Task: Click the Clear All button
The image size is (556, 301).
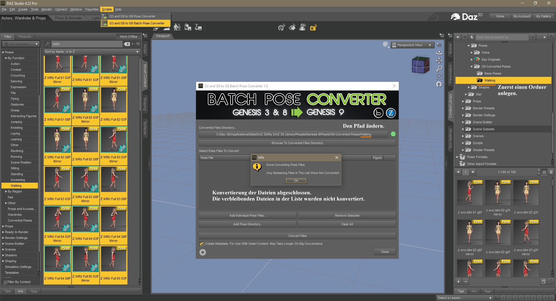Action: point(347,224)
